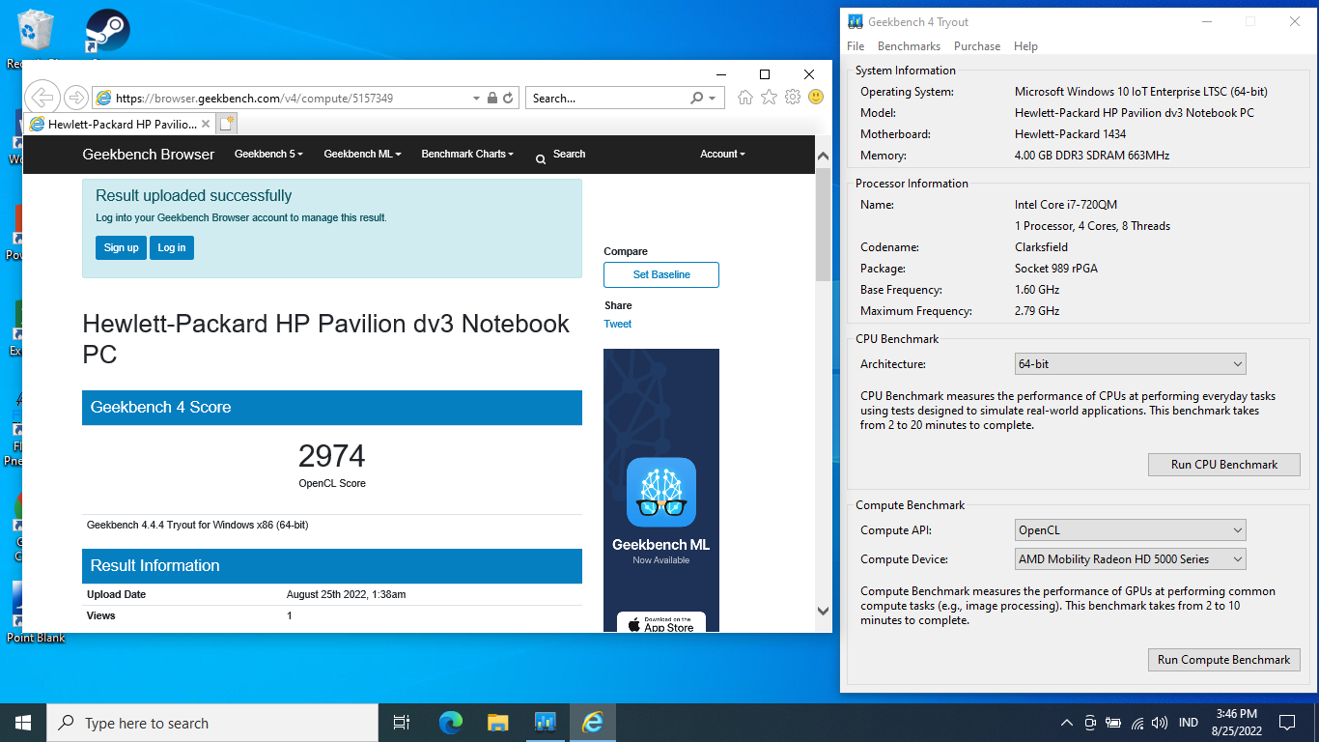Open the notification center icon
This screenshot has height=742, width=1319.
[1286, 723]
